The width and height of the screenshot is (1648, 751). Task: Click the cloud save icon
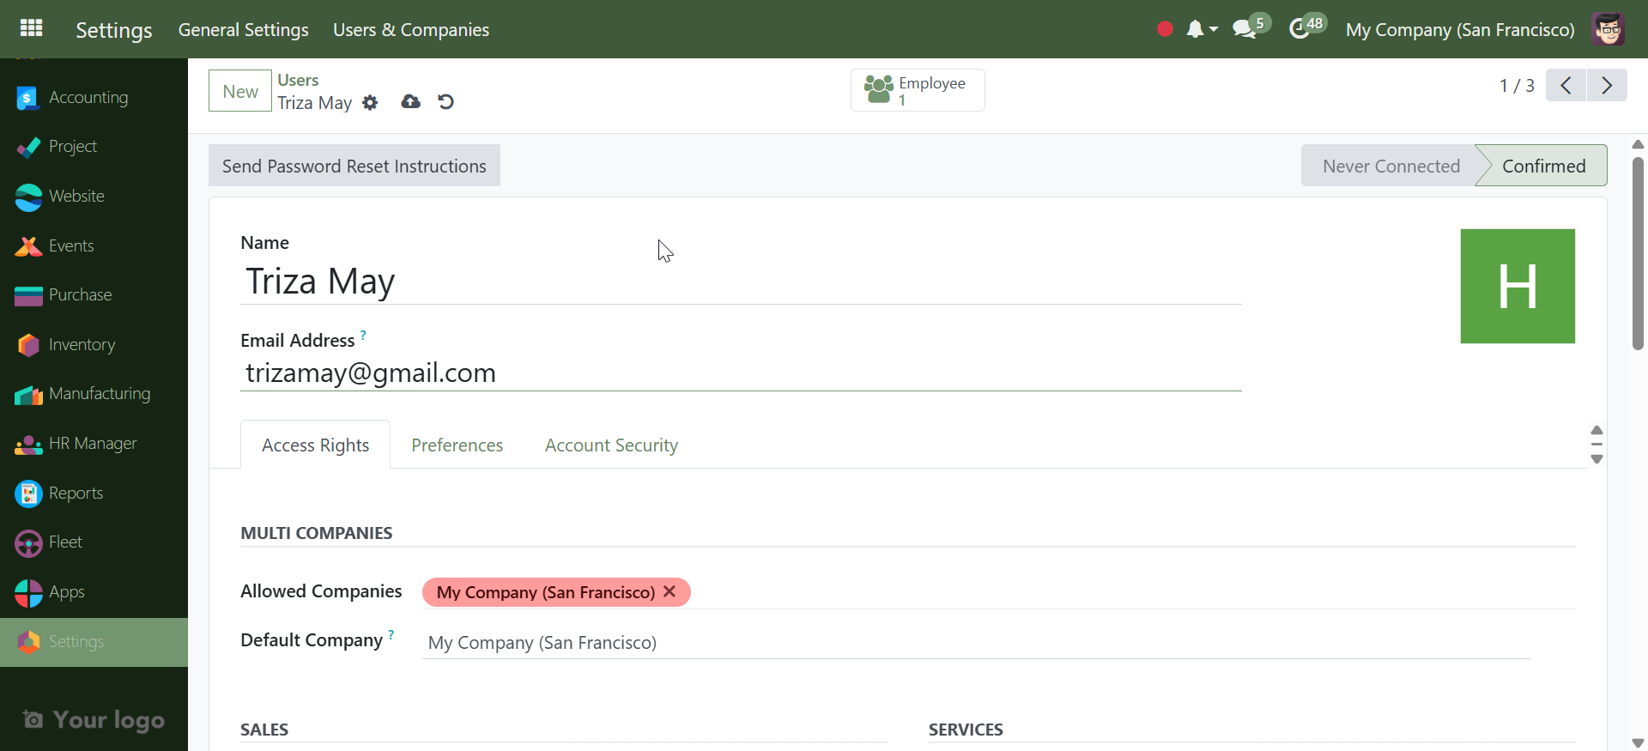pos(410,102)
